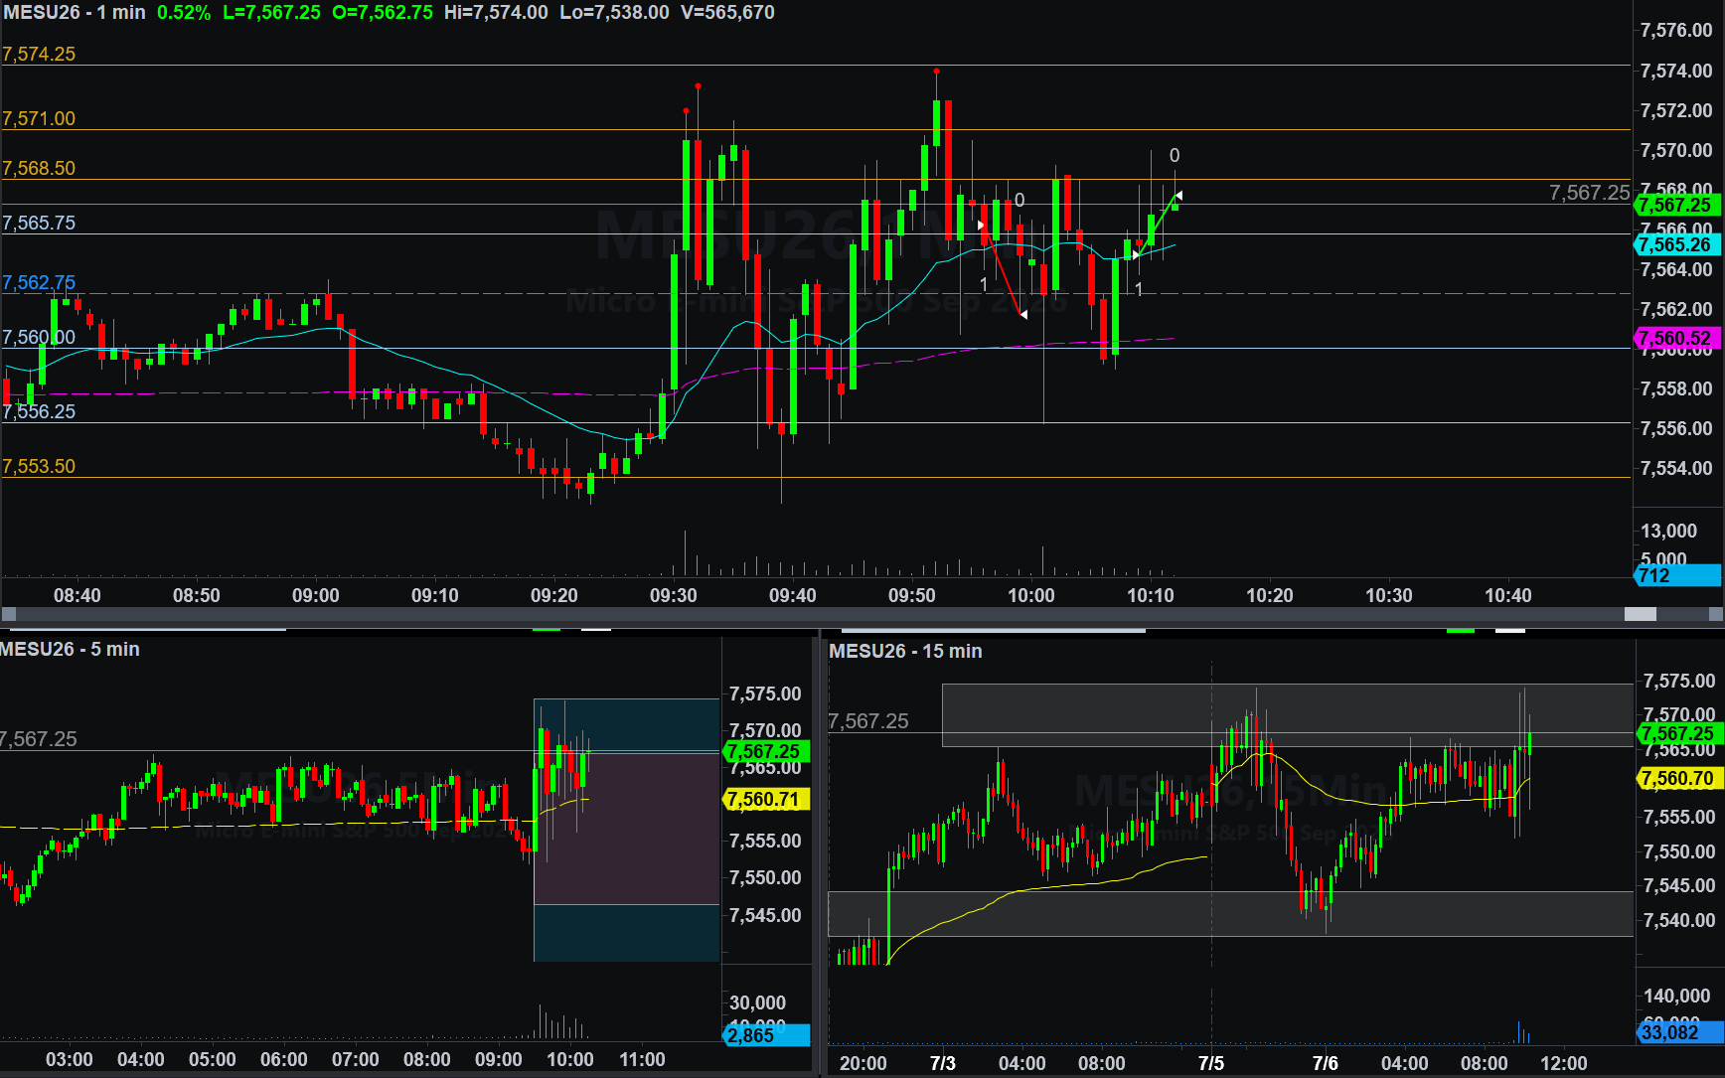Grab the horizontal scrollbar thumb under 1 min chart
The height and width of the screenshot is (1078, 1725).
[x=1640, y=614]
